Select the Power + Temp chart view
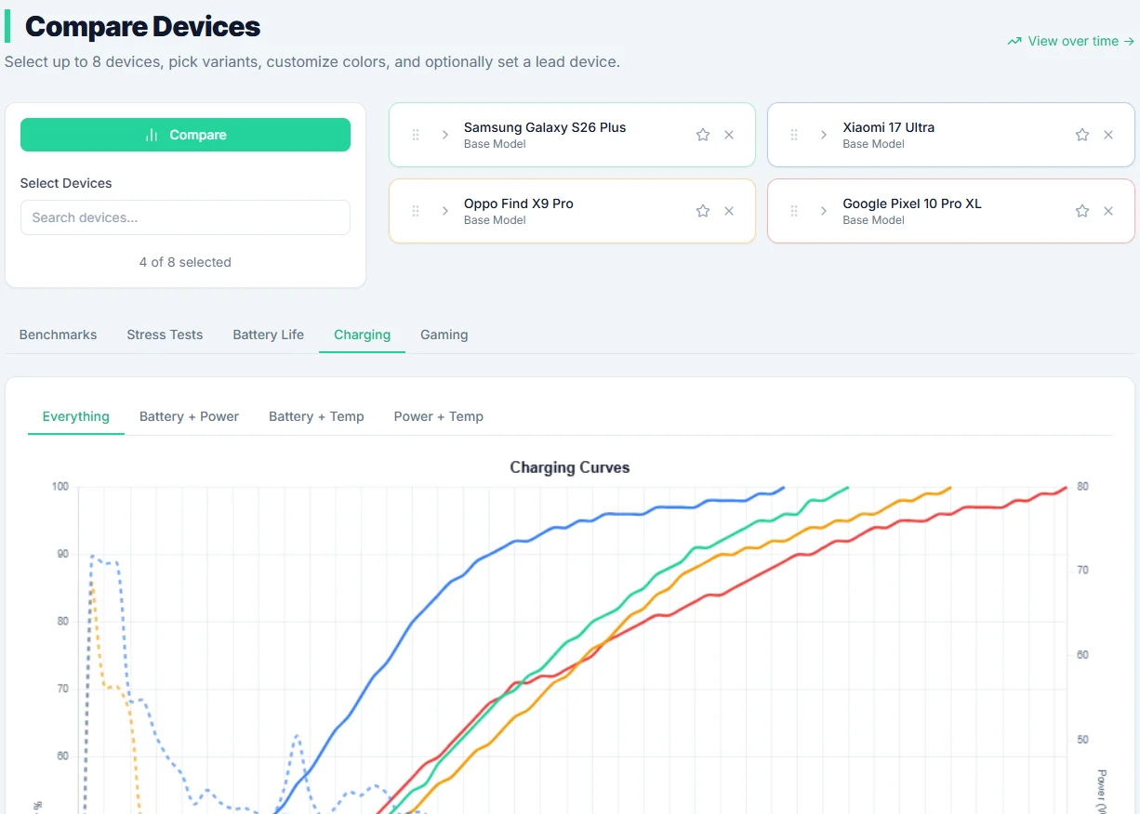Screen dimensions: 1140x814 click(438, 416)
